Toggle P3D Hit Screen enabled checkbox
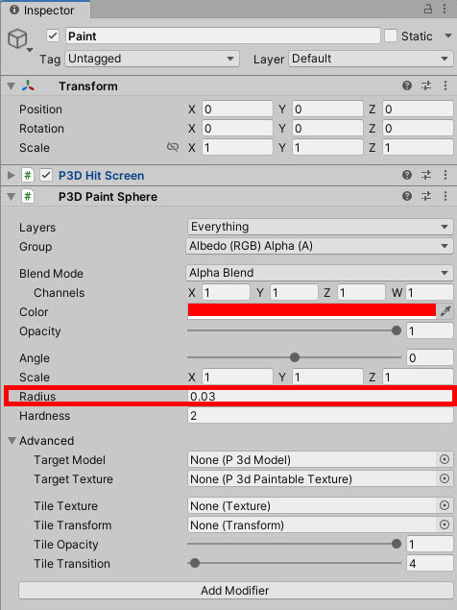 pyautogui.click(x=46, y=175)
